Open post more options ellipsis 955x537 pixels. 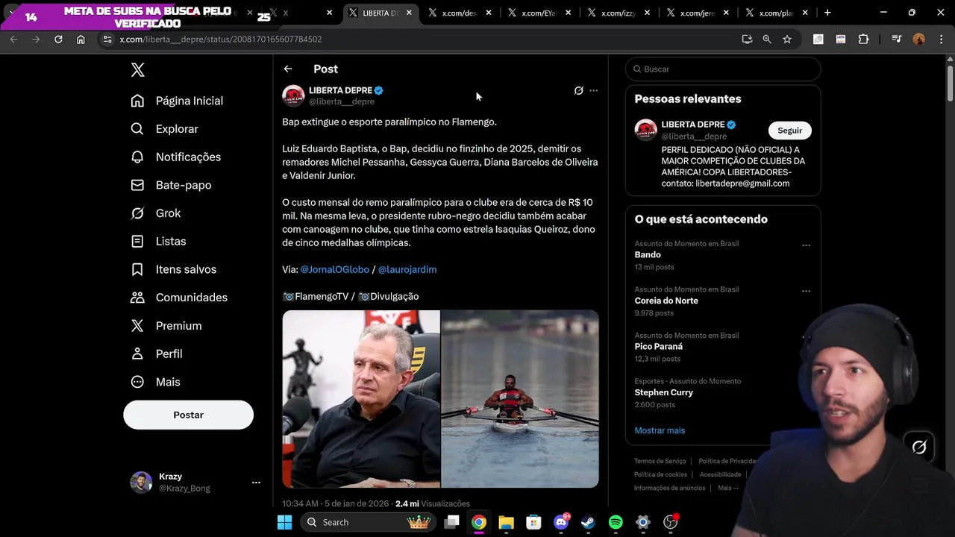pyautogui.click(x=593, y=90)
